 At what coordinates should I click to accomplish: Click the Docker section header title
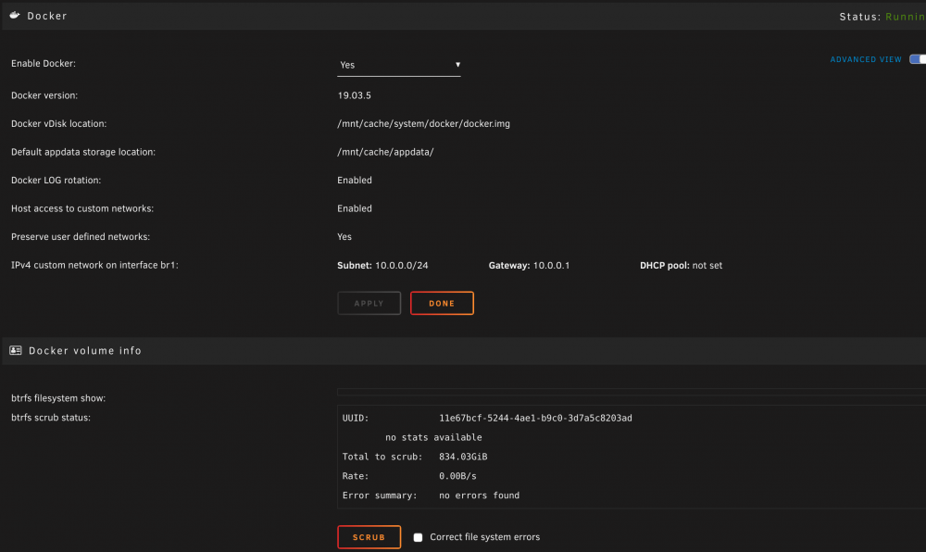(x=47, y=16)
